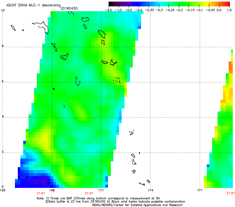Click the color bar label 0.0
Screen dimensions: 235x207
pos(219,10)
